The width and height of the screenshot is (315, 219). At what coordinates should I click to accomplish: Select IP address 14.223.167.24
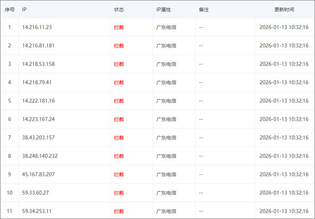[x=38, y=119]
